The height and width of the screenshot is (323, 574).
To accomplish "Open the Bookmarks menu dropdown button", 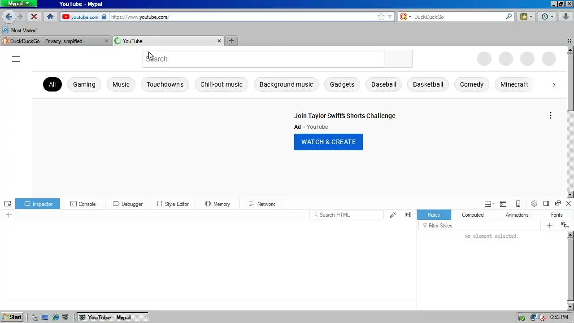I will [x=526, y=17].
